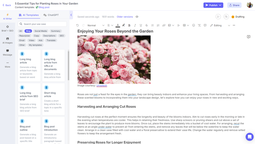Open Long blog article from URLs template

53,65
